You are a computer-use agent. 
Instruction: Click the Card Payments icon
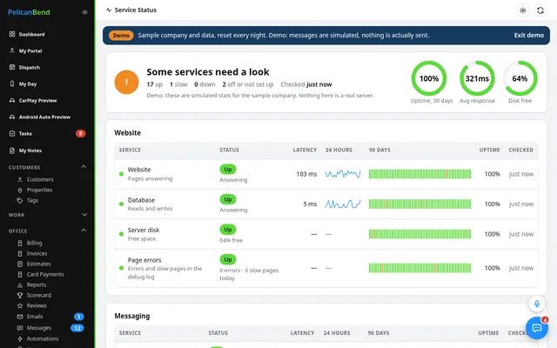[20, 274]
